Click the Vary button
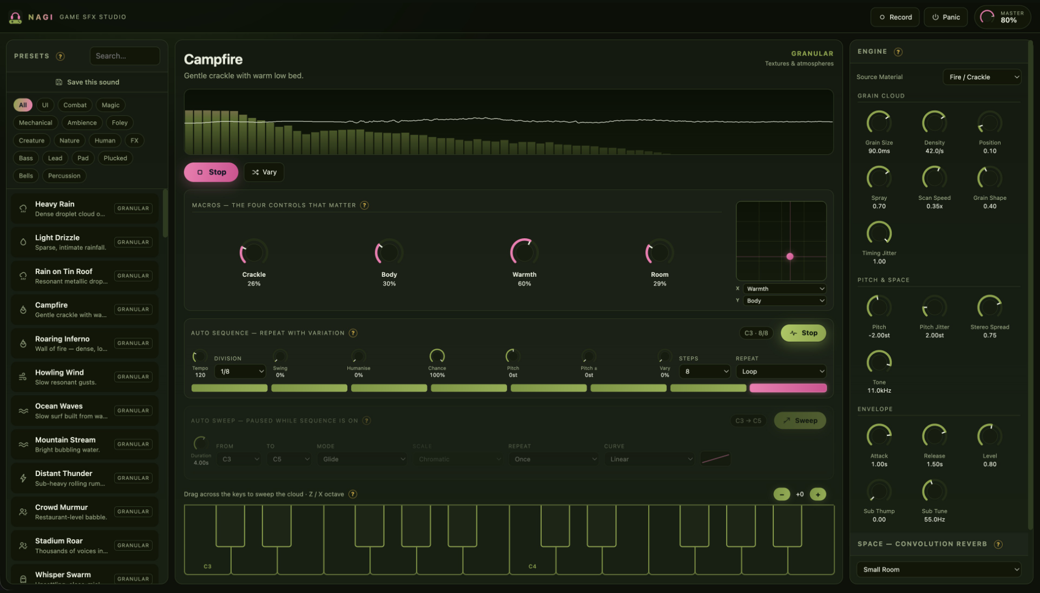Image resolution: width=1040 pixels, height=593 pixels. [264, 172]
